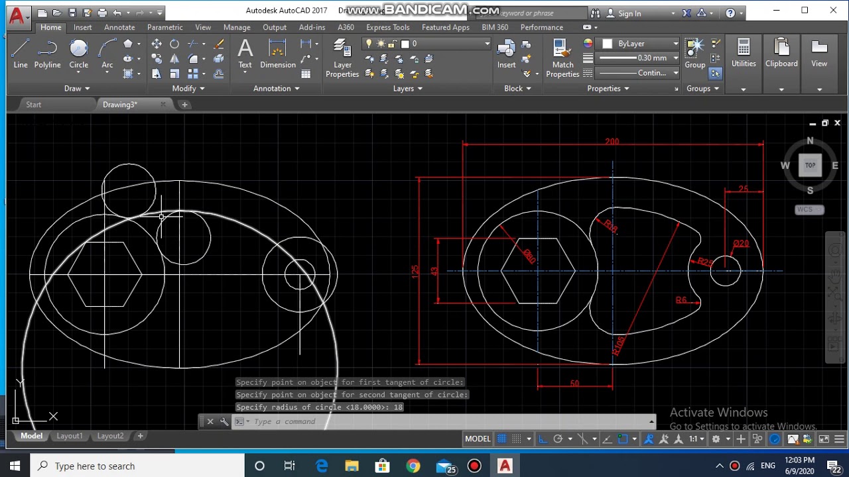Select the Line tool
The image size is (849, 477).
tap(21, 53)
